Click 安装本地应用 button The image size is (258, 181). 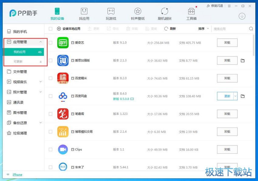69,29
